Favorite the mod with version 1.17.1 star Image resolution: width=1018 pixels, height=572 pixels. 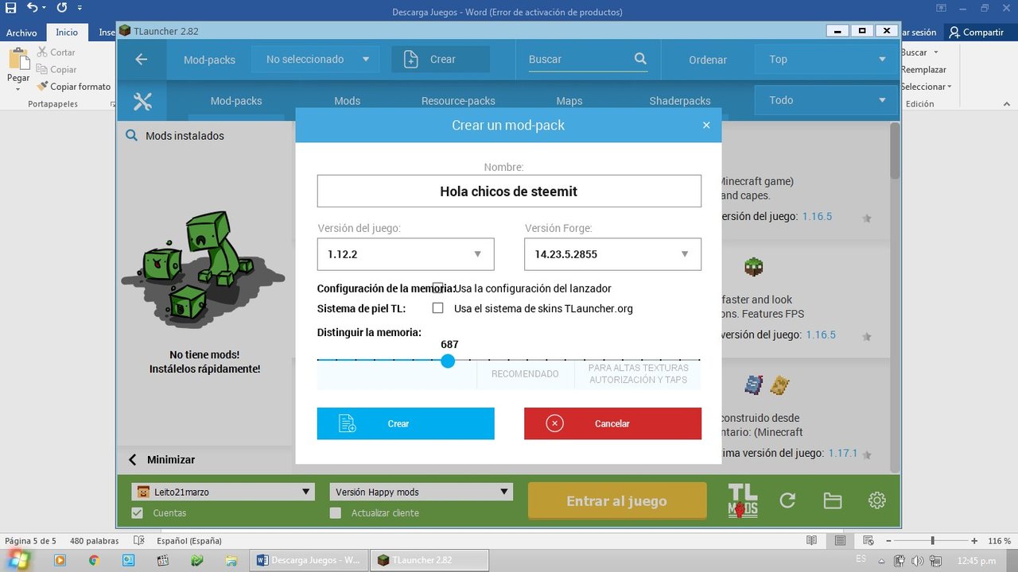click(867, 454)
